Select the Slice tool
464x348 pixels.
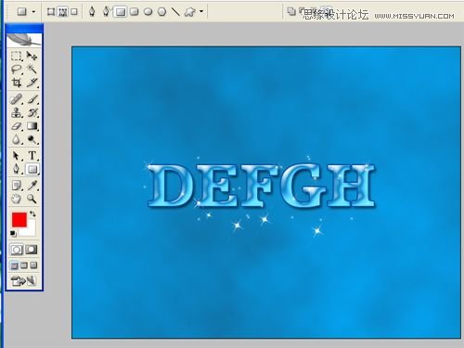[x=32, y=83]
